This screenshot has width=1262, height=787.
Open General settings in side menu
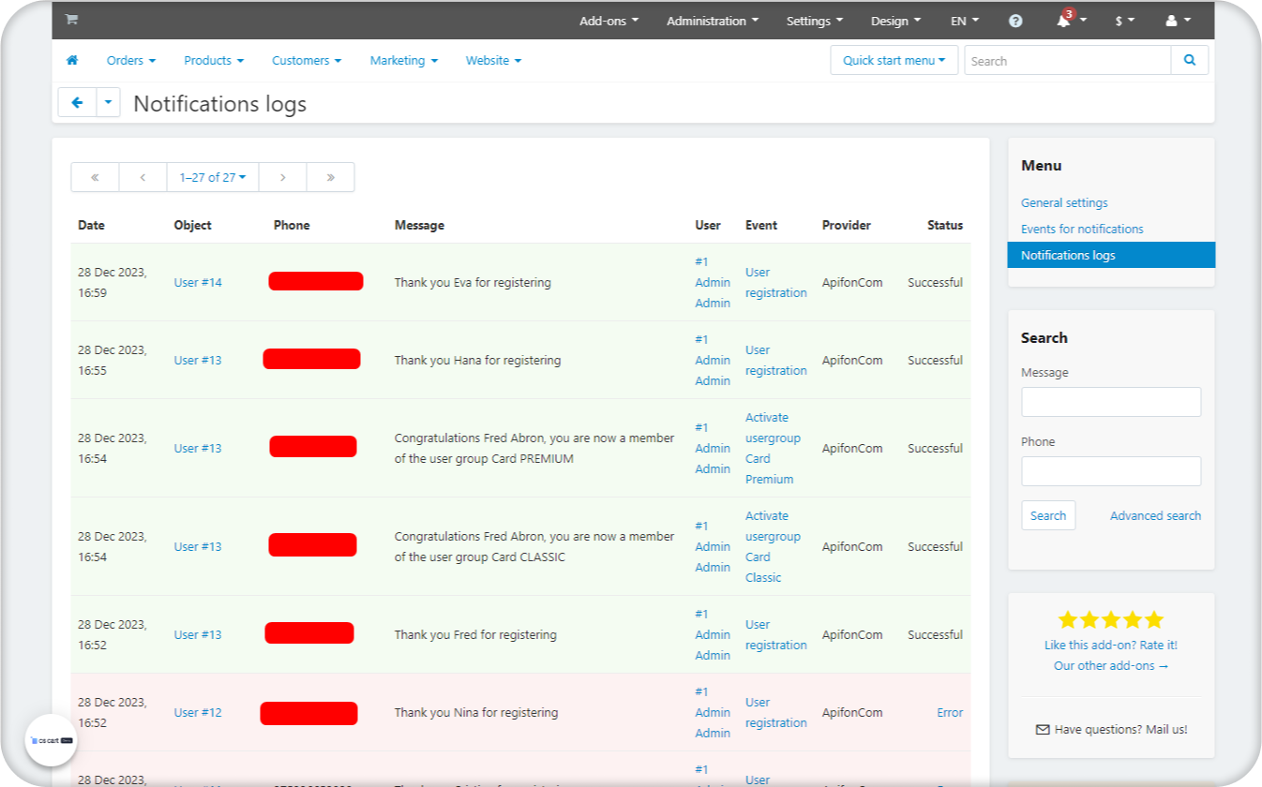point(1064,202)
